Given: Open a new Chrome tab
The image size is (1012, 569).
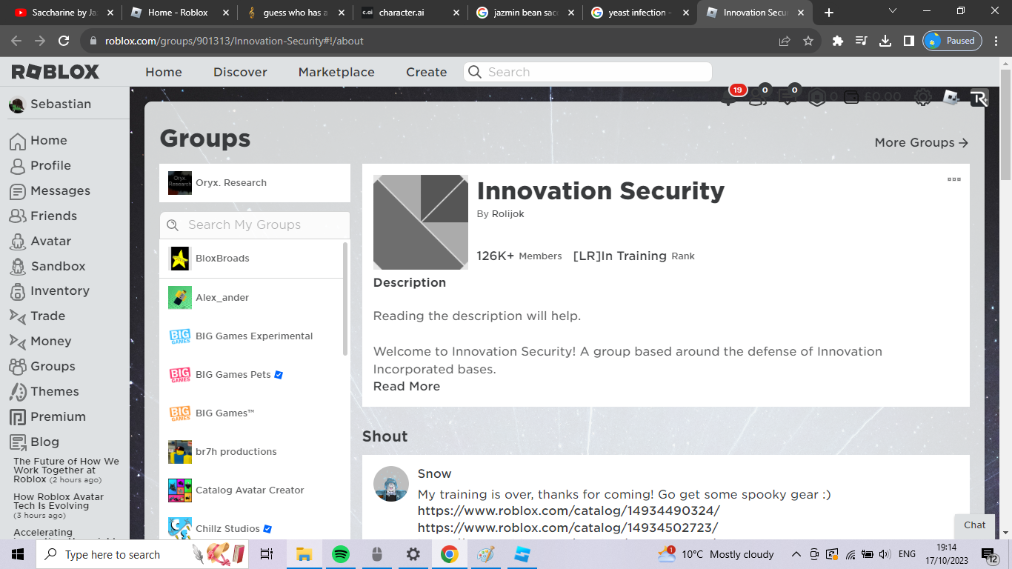Looking at the screenshot, I should tap(829, 13).
